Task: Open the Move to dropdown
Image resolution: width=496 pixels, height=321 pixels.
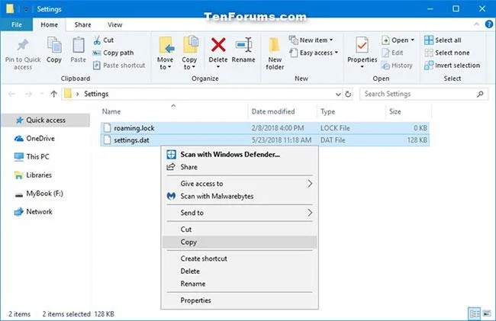Action: coord(166,53)
